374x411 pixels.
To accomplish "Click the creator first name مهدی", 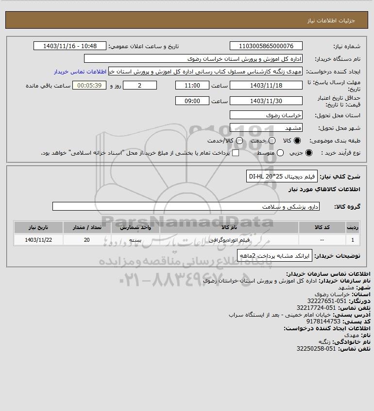I will 351,335.
